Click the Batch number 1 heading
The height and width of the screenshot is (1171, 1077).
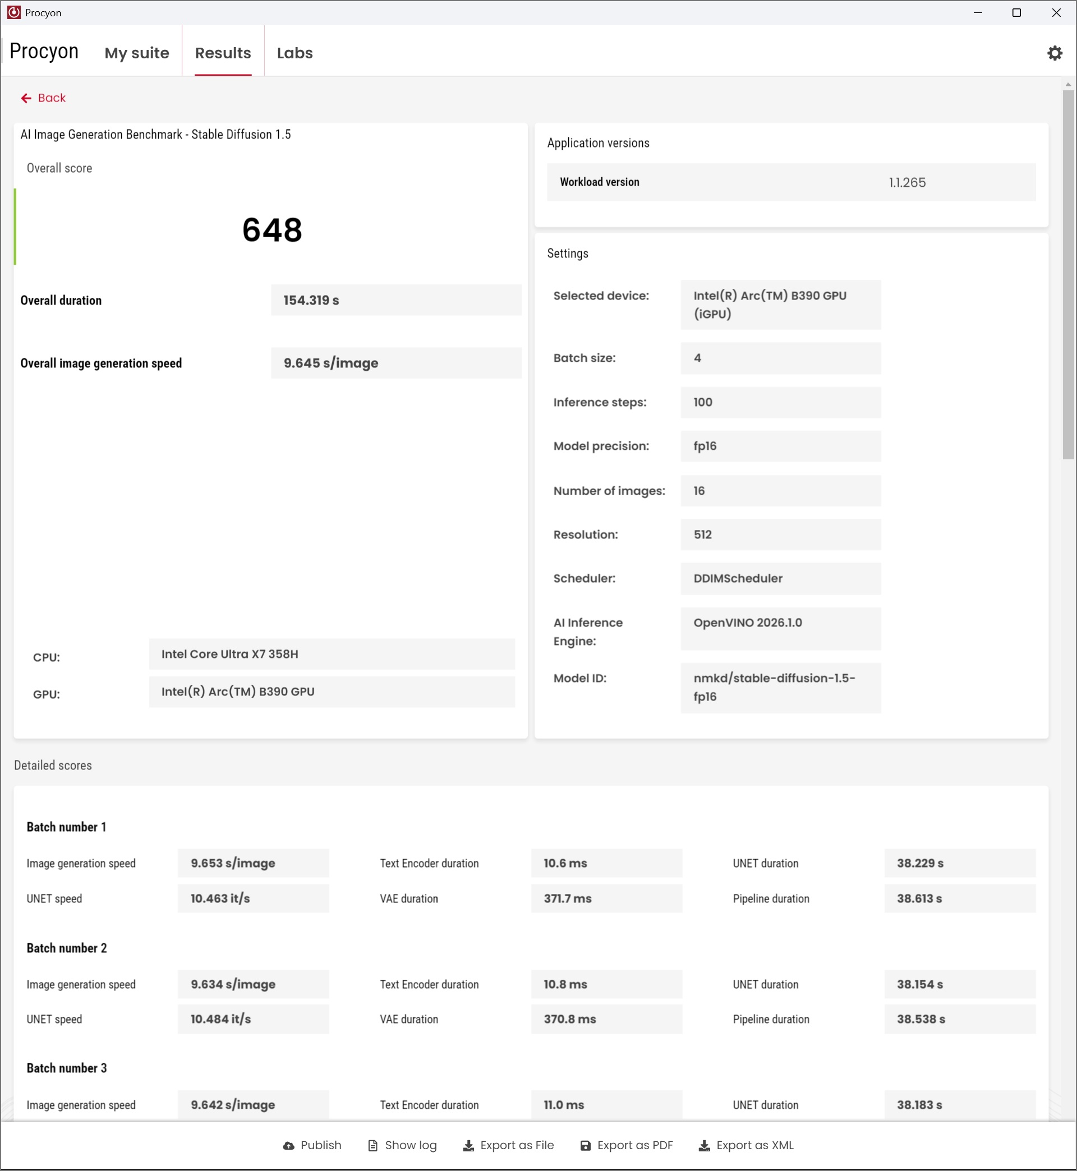[x=66, y=827]
